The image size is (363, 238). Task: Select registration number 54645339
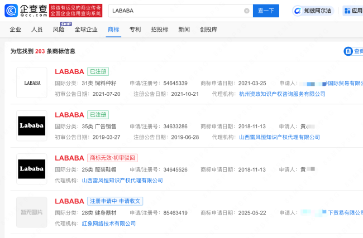pyautogui.click(x=175, y=83)
